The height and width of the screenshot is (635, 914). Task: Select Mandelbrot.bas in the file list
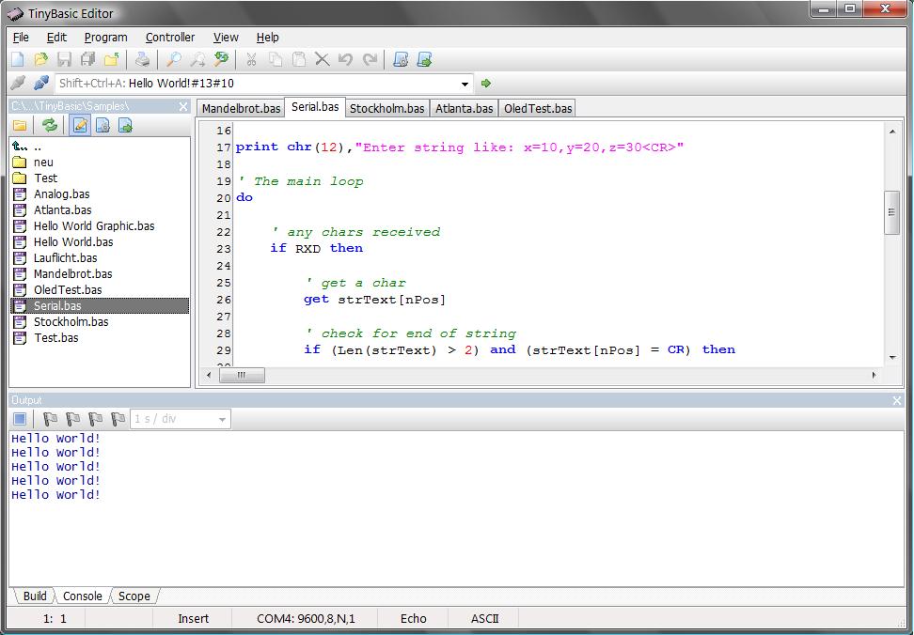pos(72,274)
